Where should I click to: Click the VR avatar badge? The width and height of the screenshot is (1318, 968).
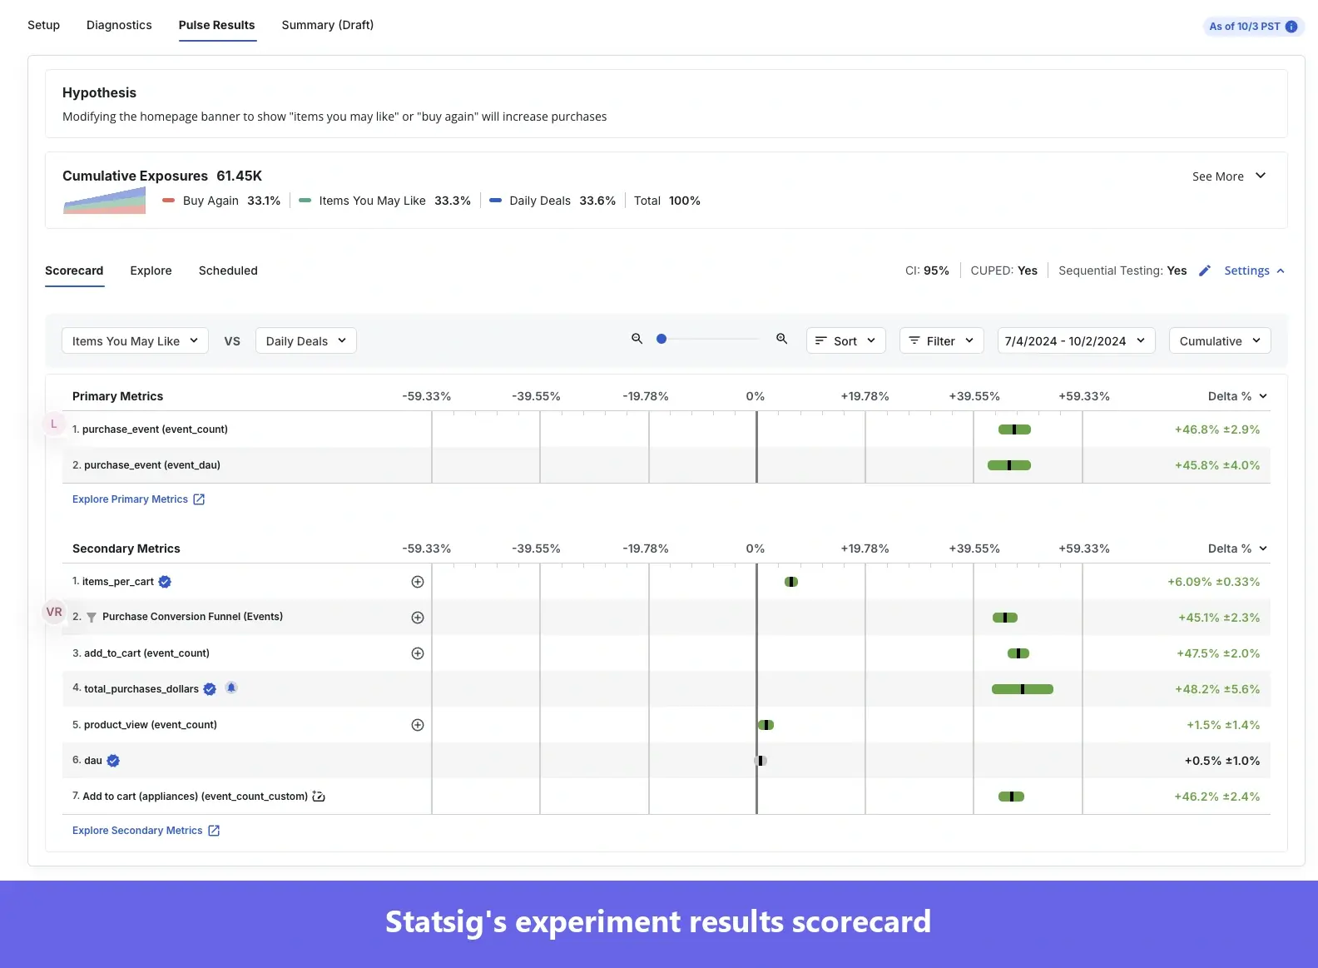coord(54,612)
